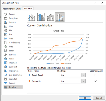Click the Secondary Axis column header
Screen dimensions: 106x101
[96, 71]
